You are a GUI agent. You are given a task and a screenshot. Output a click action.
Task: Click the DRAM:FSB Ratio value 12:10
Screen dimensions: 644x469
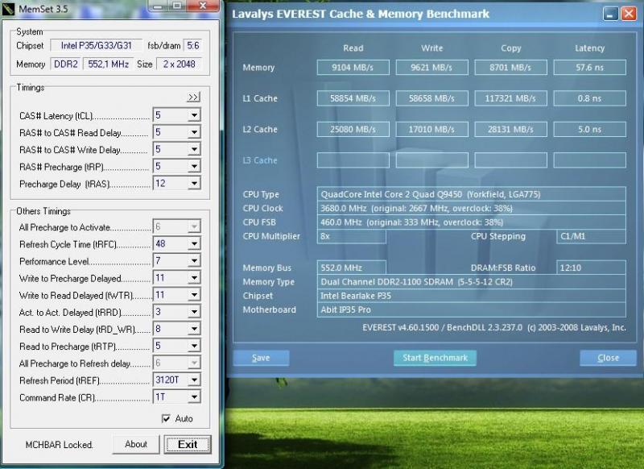click(x=592, y=268)
